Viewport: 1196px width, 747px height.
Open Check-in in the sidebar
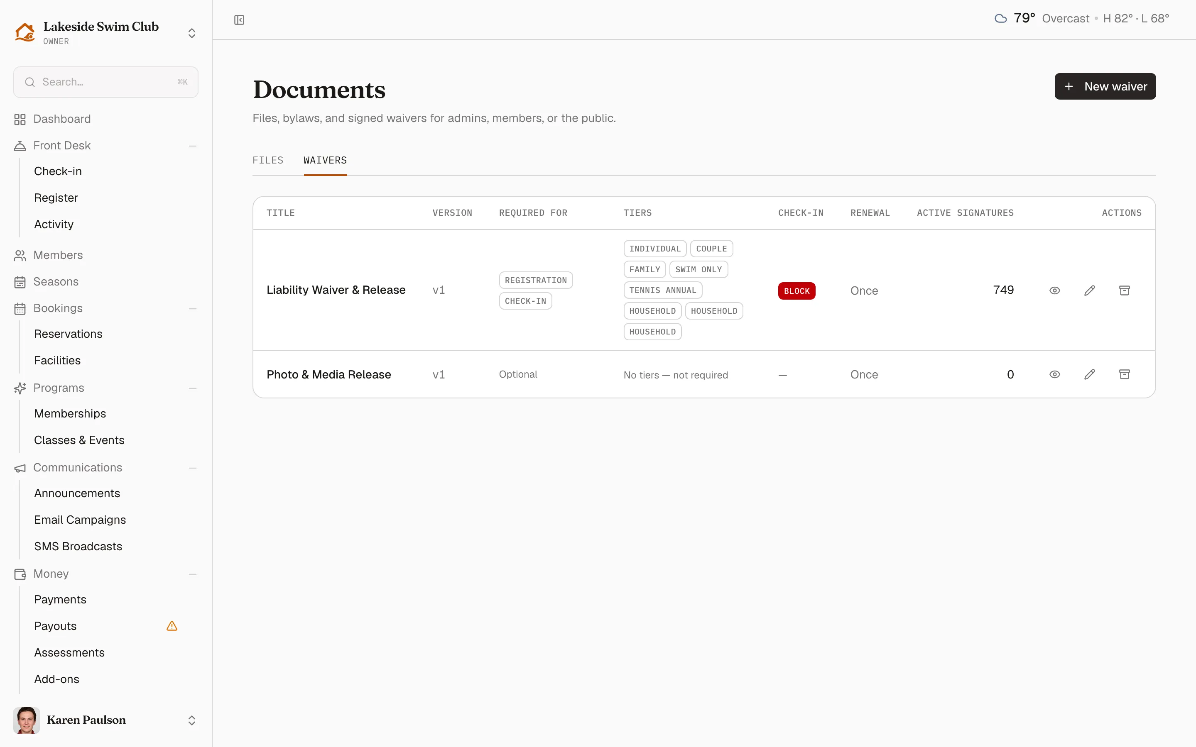pyautogui.click(x=58, y=171)
